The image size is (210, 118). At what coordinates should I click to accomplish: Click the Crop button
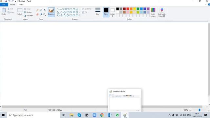tap(27, 9)
